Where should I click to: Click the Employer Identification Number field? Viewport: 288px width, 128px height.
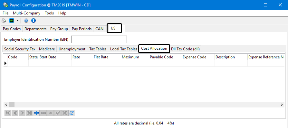click(x=99, y=39)
